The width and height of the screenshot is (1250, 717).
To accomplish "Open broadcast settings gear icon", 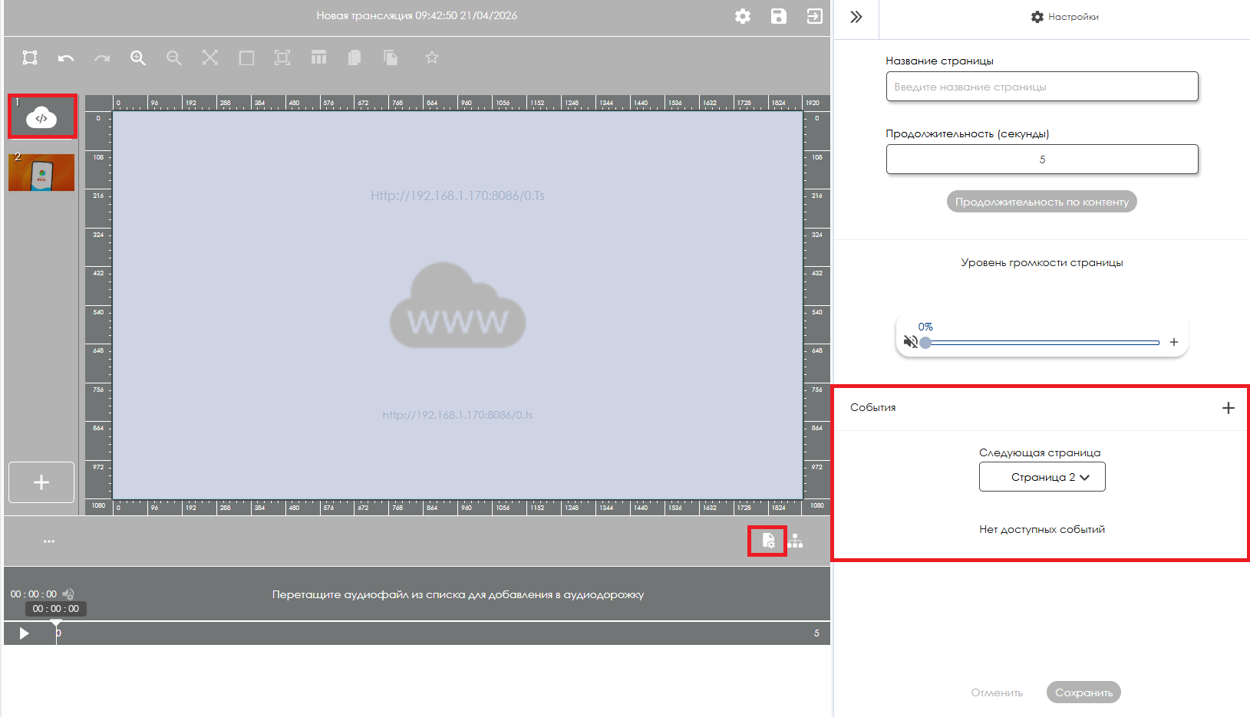I will tap(742, 16).
